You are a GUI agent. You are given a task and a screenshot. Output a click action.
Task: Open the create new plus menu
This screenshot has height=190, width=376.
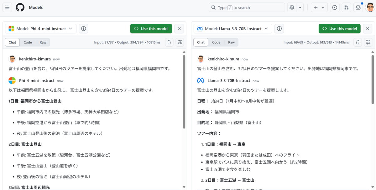click(x=319, y=7)
